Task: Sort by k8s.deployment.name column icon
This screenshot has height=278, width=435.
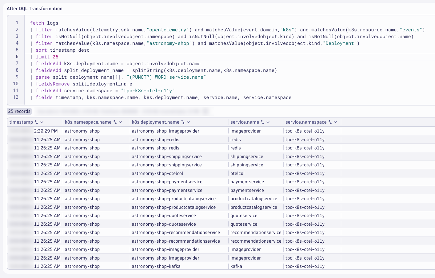Action: tap(183, 122)
